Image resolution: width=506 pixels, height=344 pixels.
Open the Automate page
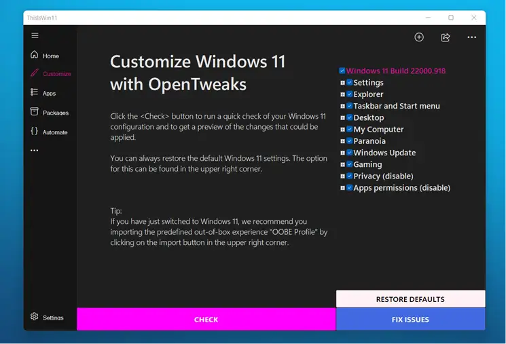(x=55, y=132)
